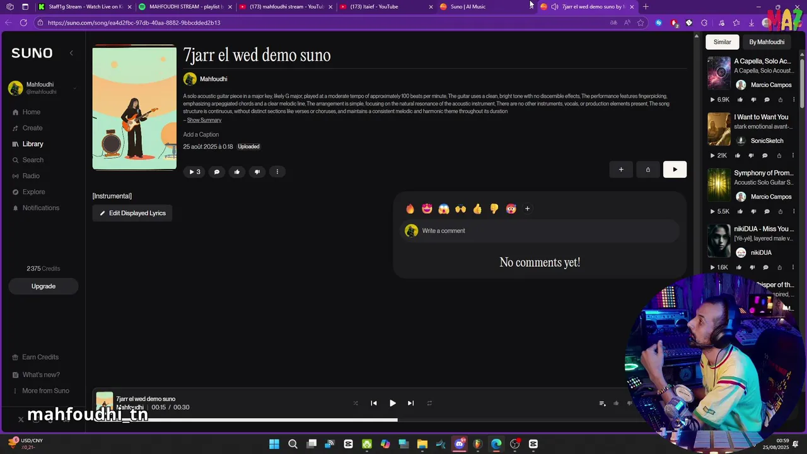Open the I Want to Want You song
Screen dimensions: 807x454
click(x=761, y=117)
